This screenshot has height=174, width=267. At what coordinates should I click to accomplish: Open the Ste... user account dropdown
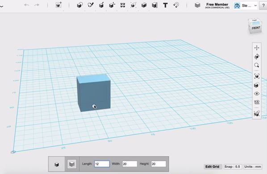(245, 6)
